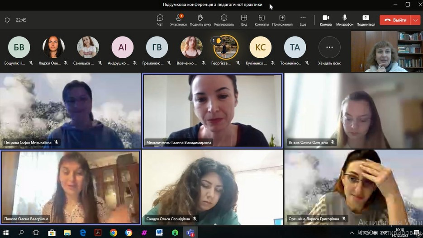The height and width of the screenshot is (238, 423).
Task: Leave the meeting with Выйти button
Action: coord(395,20)
